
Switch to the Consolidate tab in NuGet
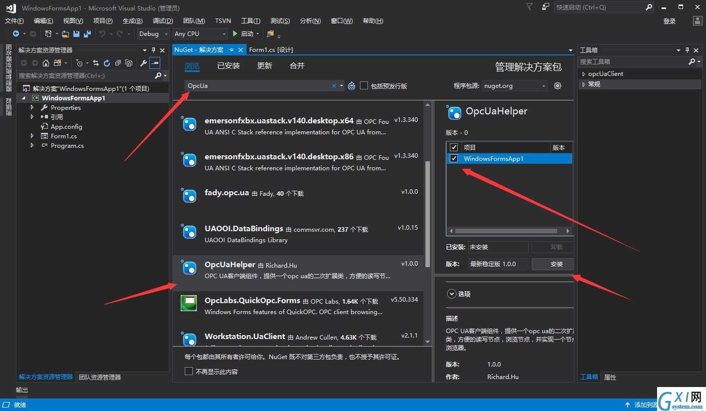297,66
